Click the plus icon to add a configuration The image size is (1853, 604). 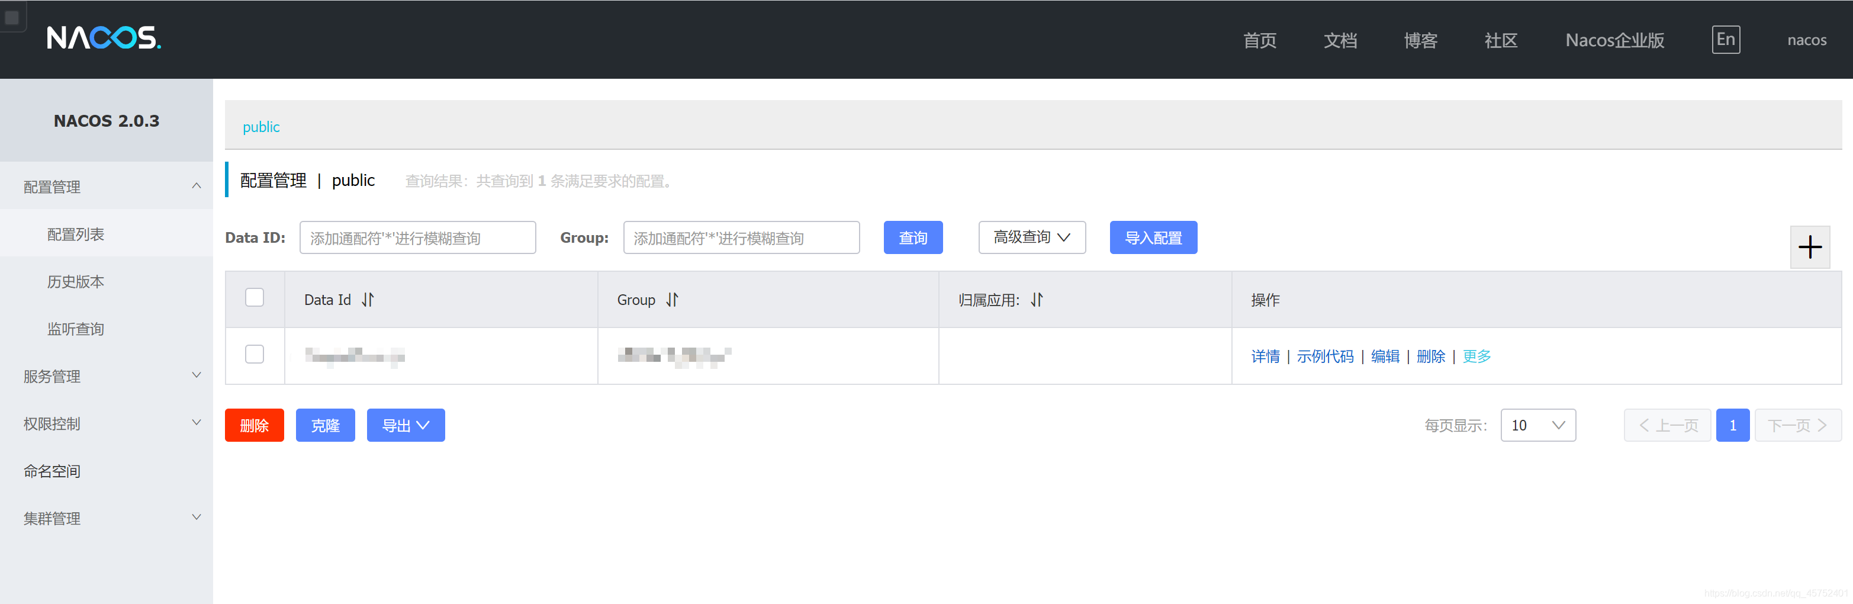1810,247
